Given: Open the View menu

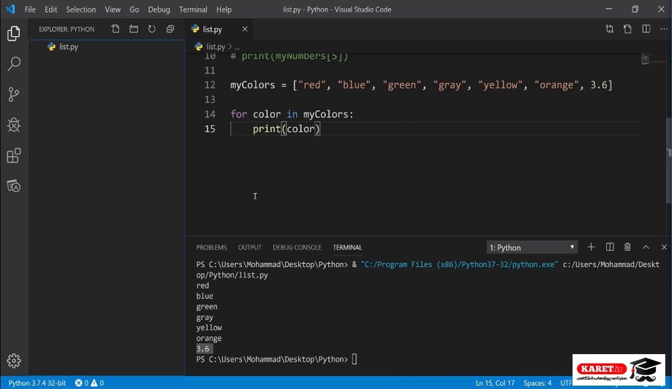Looking at the screenshot, I should (x=113, y=9).
